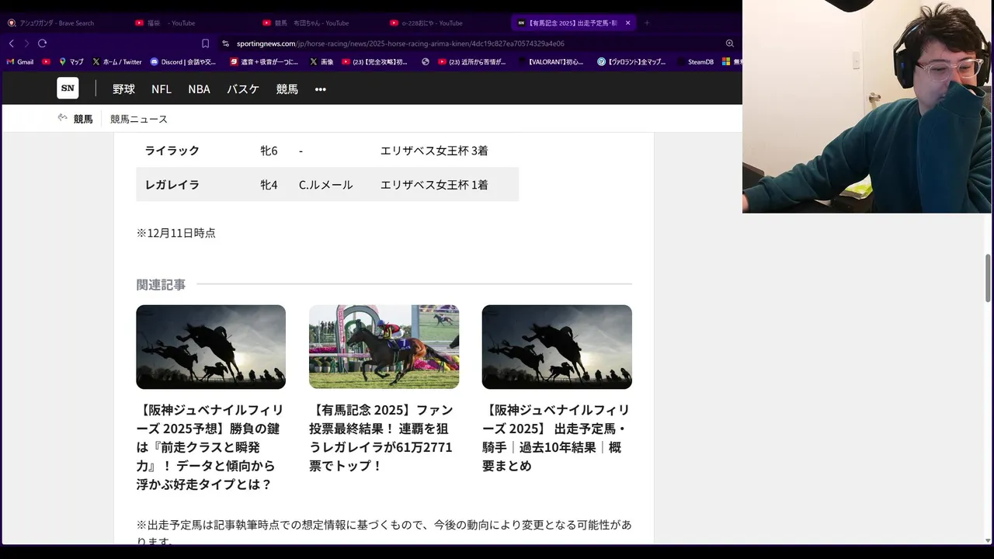
Task: Open thumbnail of 有馬記念 2025 ファン投票 article
Action: tap(384, 347)
